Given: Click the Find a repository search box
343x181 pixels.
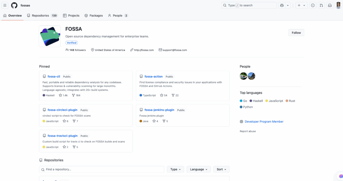Looking at the screenshot, I should [x=101, y=169].
